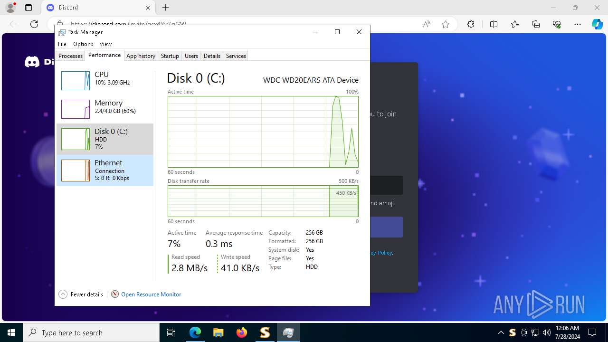Screen dimensions: 608x342
Task: Click the browser profile avatar icon
Action: tap(10, 8)
